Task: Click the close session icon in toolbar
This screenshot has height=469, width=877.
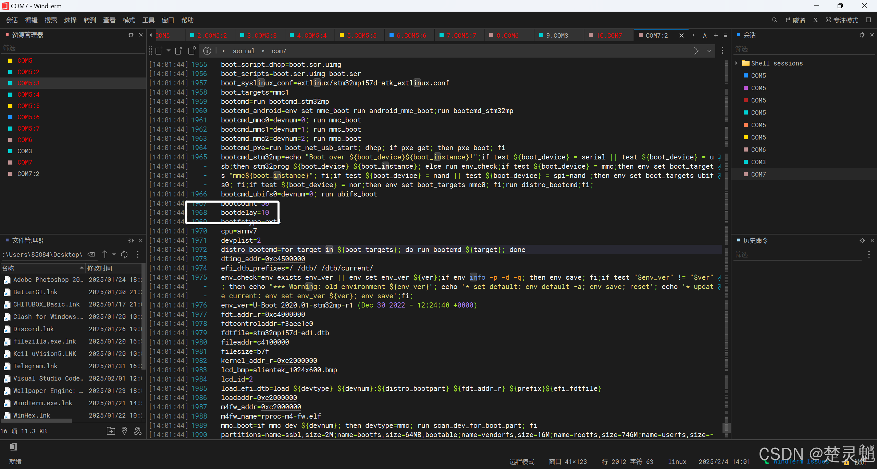Action: click(x=178, y=51)
